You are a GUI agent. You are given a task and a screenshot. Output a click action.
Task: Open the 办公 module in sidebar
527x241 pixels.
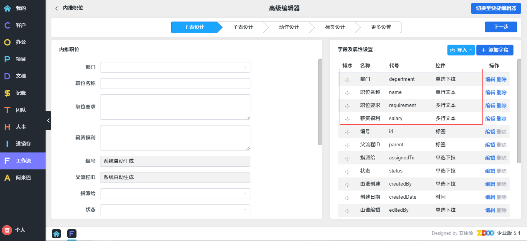pos(20,42)
